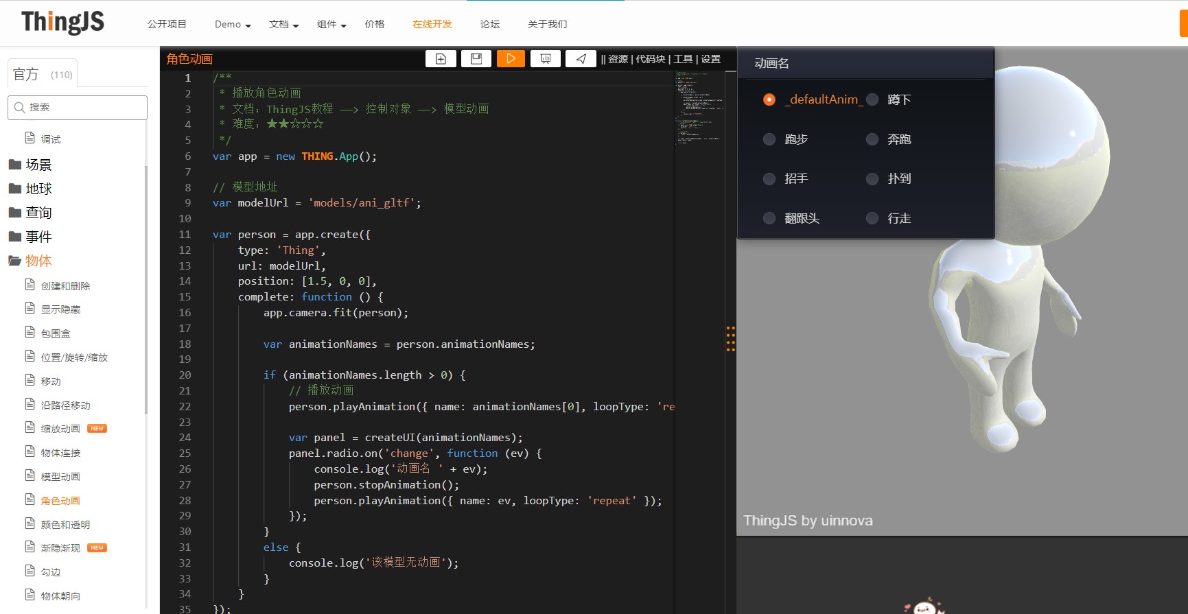
Task: Click the 搜索 input field
Action: 78,107
